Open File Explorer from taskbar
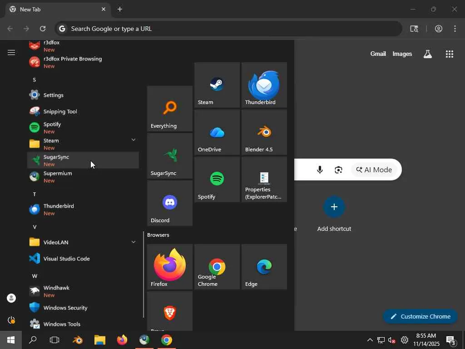This screenshot has height=349, width=465. tap(100, 340)
